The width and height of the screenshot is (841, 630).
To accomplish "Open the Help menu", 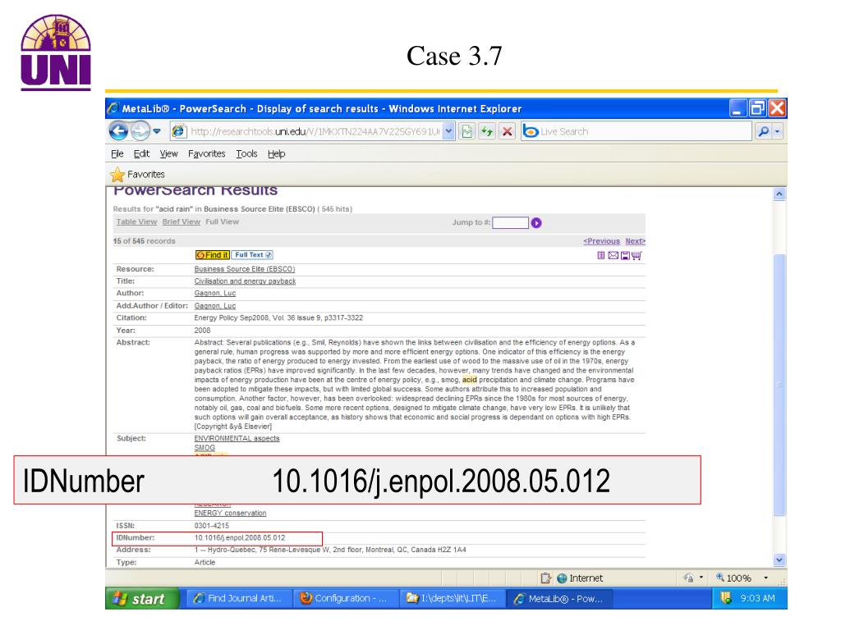I will point(276,153).
